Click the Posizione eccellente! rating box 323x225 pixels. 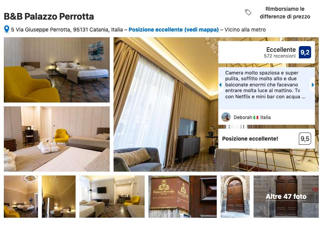[x=266, y=139]
